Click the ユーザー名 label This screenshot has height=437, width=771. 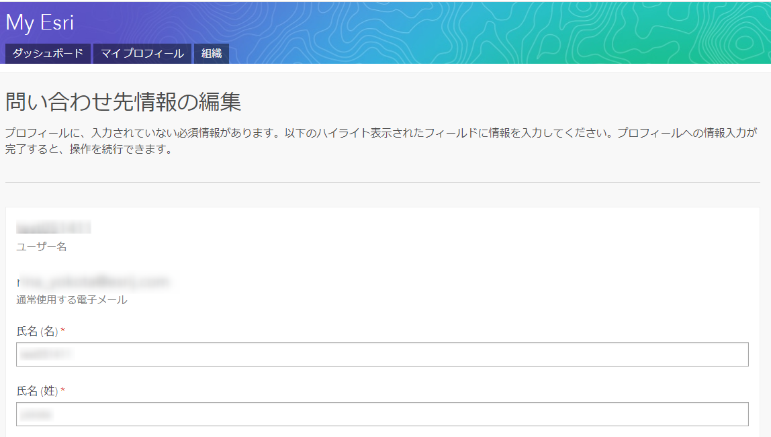point(42,247)
